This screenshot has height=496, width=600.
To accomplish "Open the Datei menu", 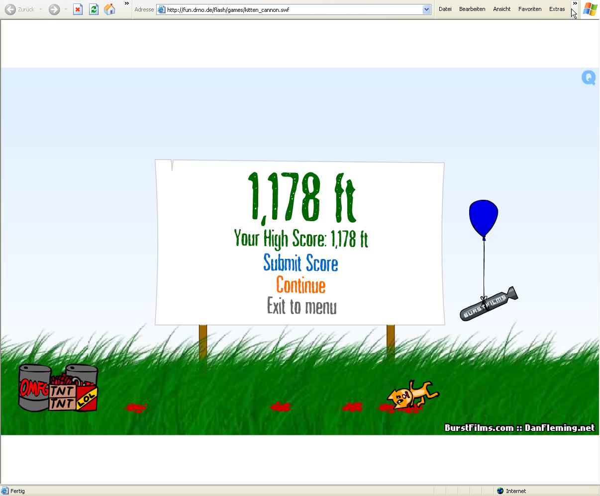I will 445,9.
